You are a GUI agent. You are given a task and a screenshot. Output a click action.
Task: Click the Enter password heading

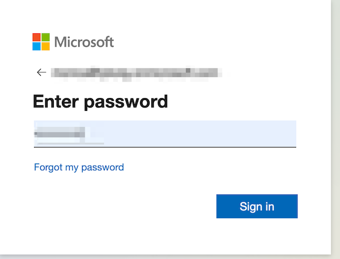click(100, 102)
